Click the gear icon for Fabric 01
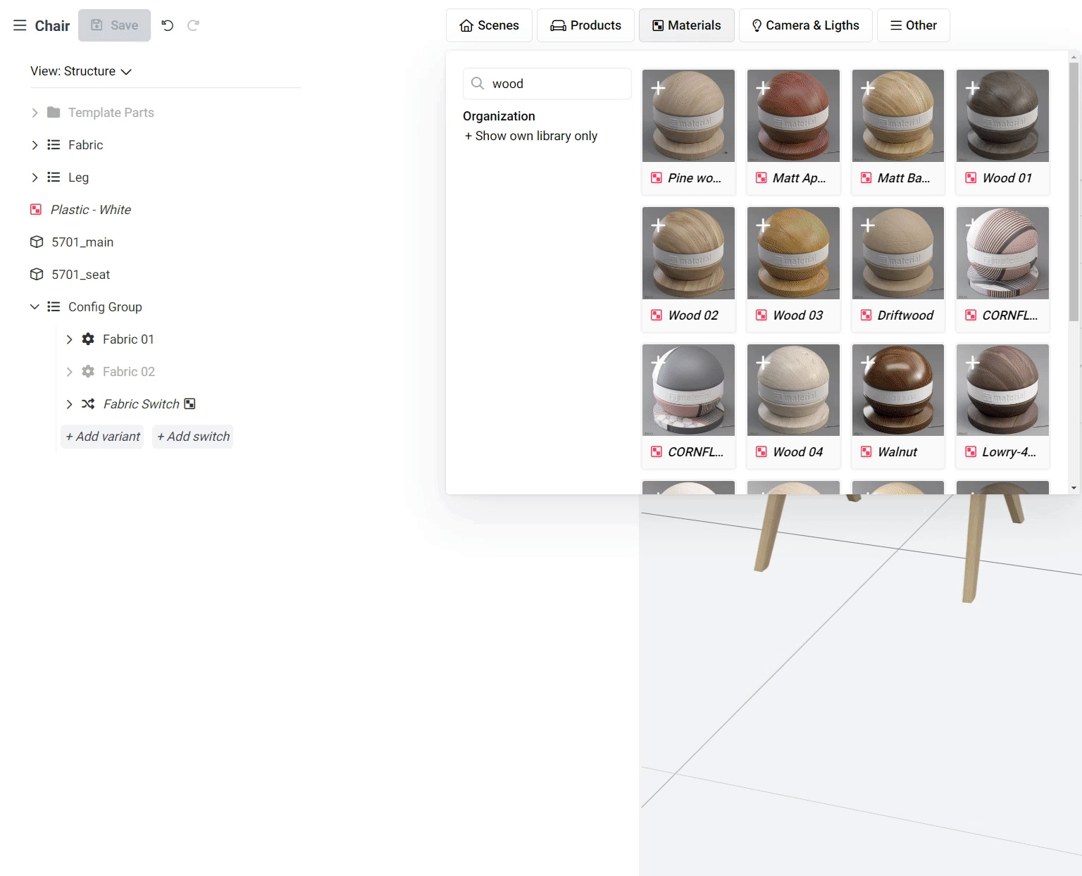 click(88, 339)
